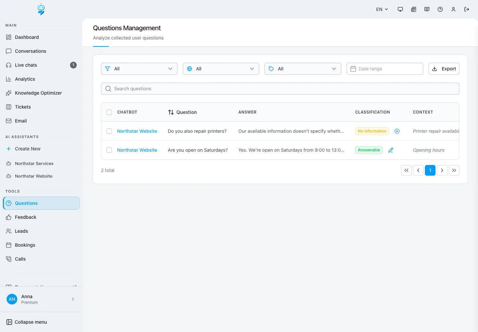
Task: Check the box for the printers question row
Action: [x=109, y=131]
